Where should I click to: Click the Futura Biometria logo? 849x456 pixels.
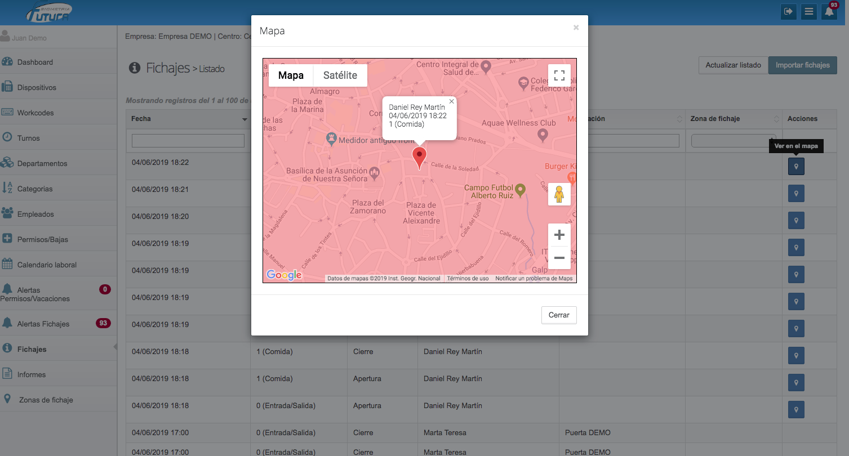pyautogui.click(x=48, y=12)
